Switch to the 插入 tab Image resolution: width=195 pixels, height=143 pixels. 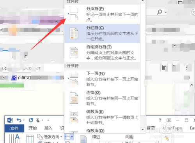point(48,128)
